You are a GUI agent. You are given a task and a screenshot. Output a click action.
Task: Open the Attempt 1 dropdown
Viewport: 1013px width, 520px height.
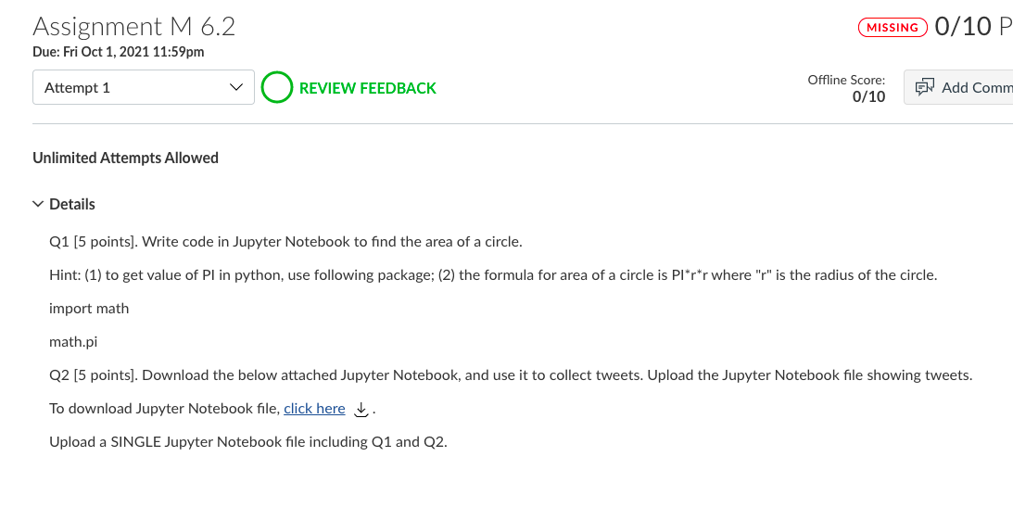click(x=144, y=87)
